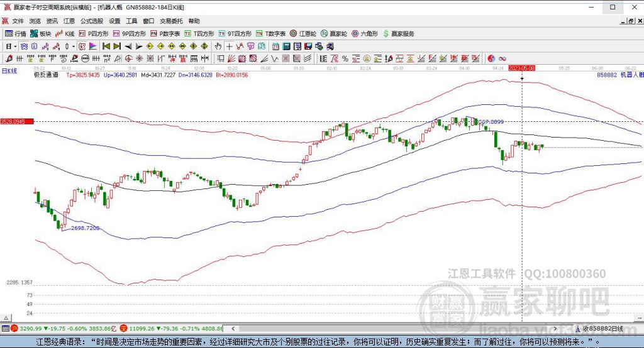Image resolution: width=644 pixels, height=348 pixels.
Task: Open the 窗口 menu
Action: click(x=148, y=21)
